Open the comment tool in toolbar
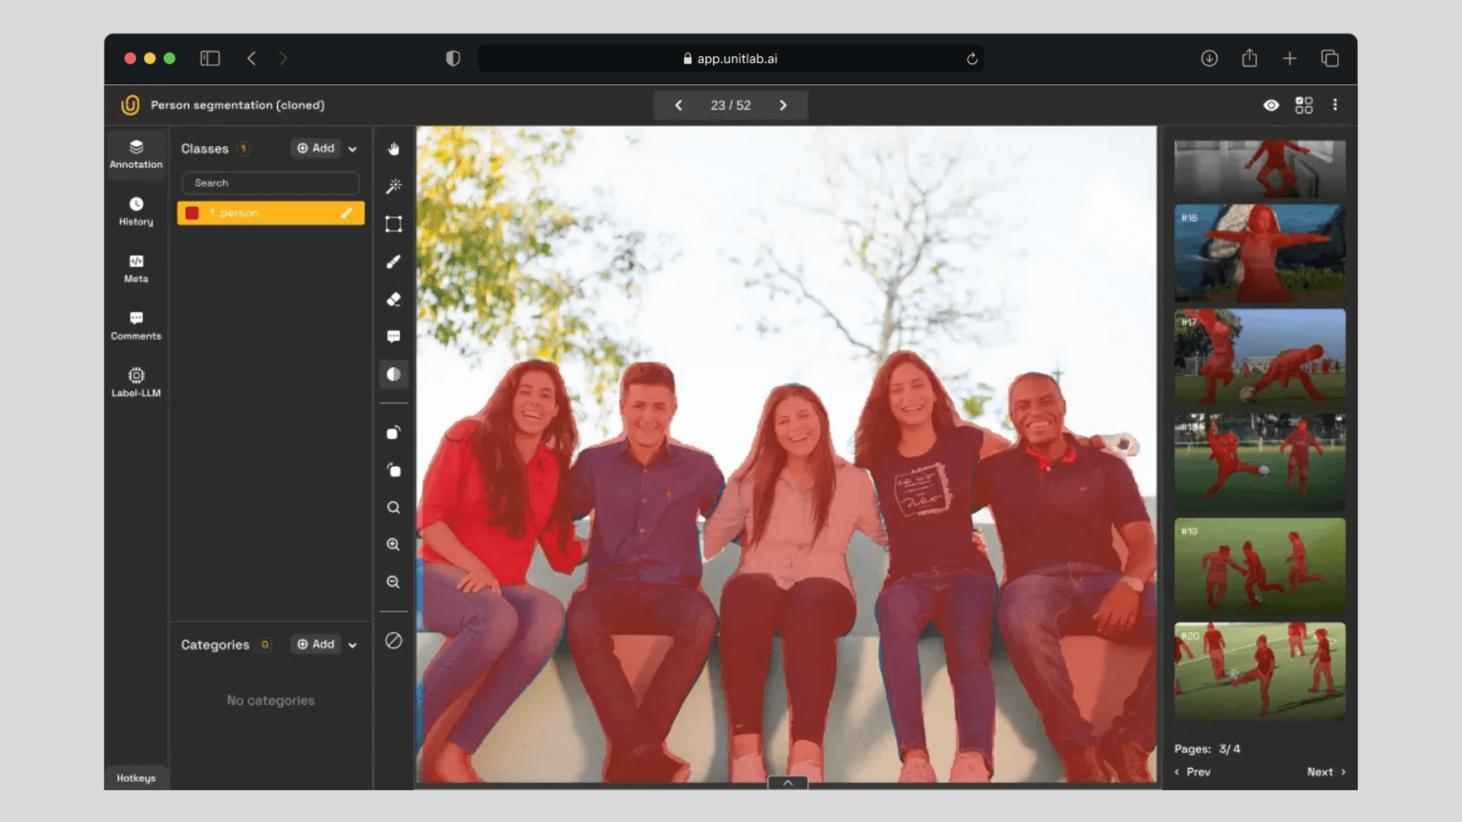The image size is (1462, 822). 393,336
